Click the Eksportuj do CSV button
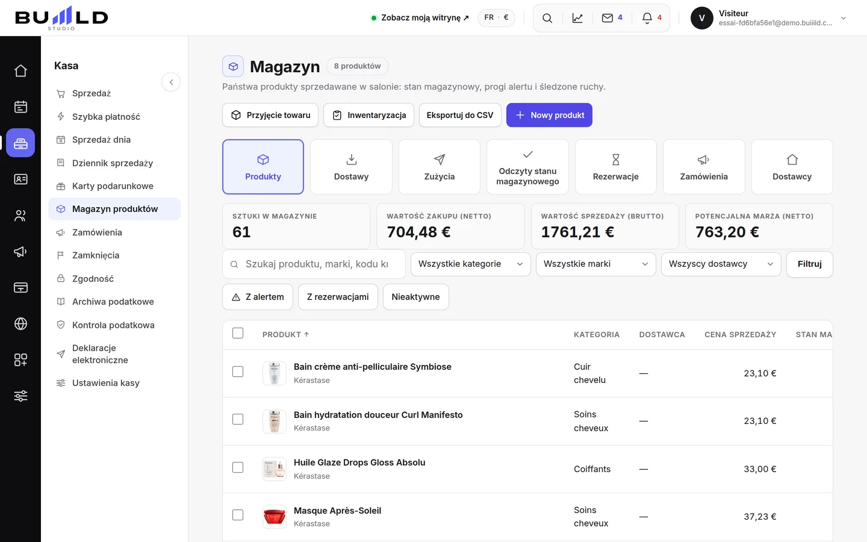The width and height of the screenshot is (867, 542). [x=460, y=115]
